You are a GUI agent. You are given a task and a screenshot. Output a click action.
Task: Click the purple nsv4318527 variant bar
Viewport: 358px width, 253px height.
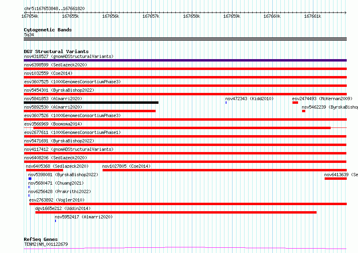[x=185, y=60]
